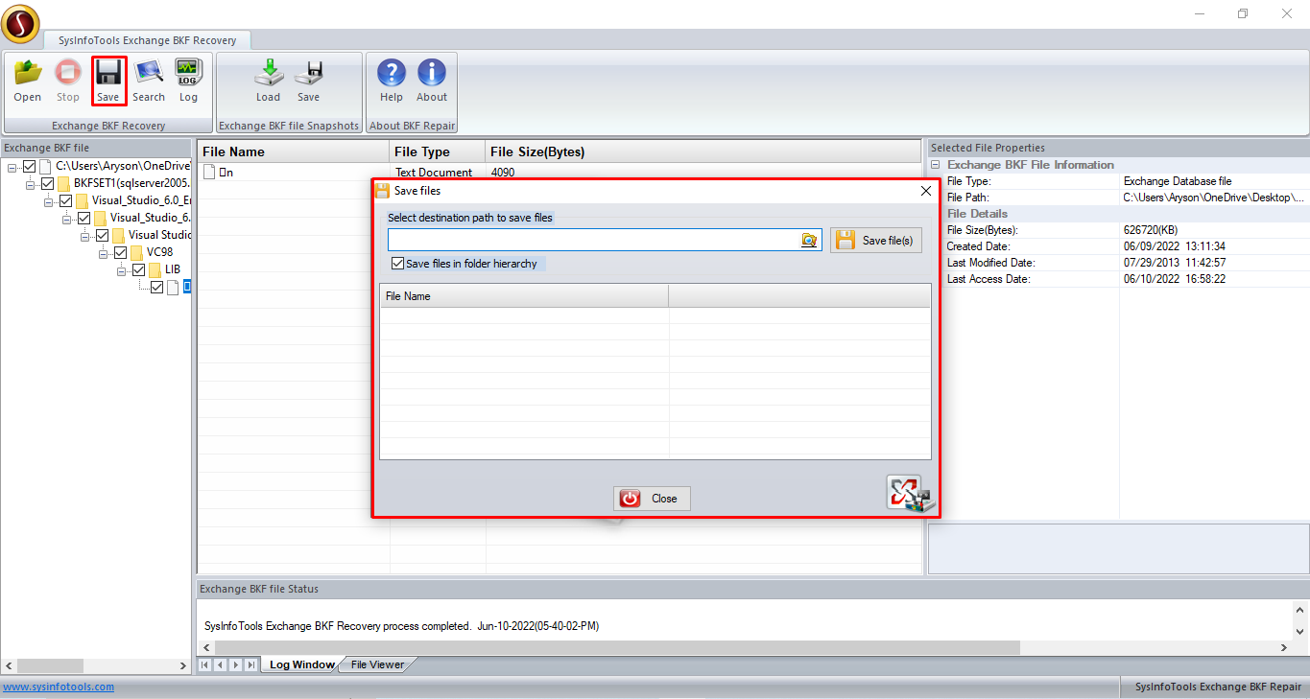Screen dimensions: 1310x699
Task: Click Save in the Exchange BKF file Snapshots group
Action: point(308,81)
